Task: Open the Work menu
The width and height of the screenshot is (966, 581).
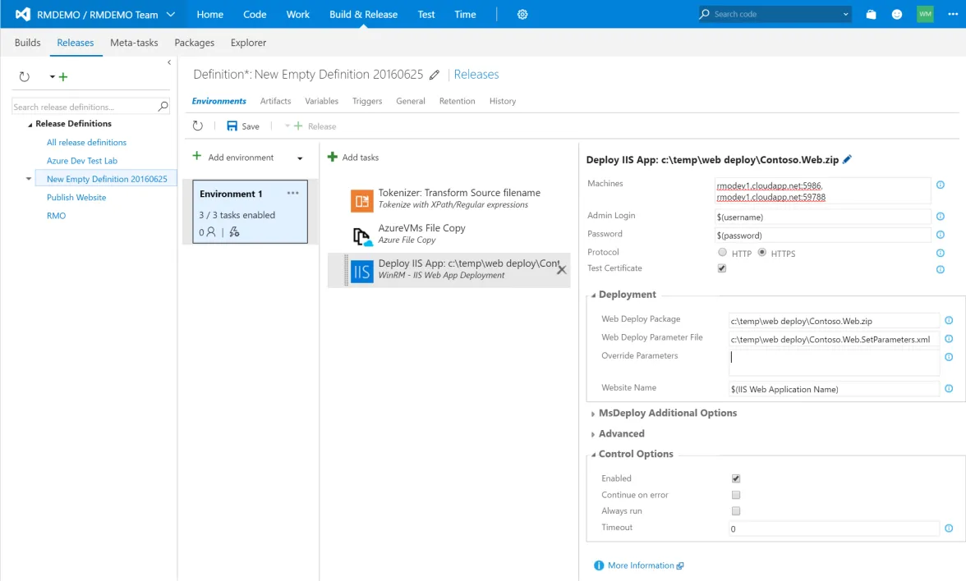Action: [x=297, y=14]
